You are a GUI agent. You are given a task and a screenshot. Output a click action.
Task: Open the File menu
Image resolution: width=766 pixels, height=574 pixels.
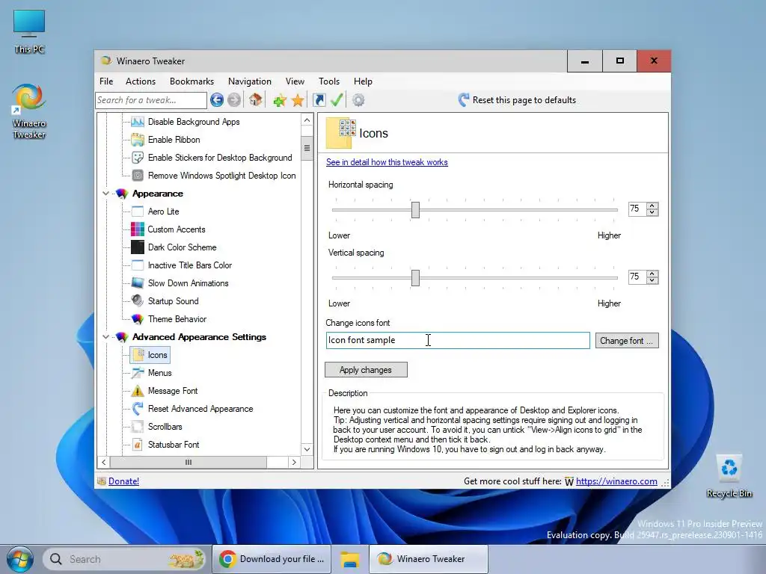click(106, 81)
